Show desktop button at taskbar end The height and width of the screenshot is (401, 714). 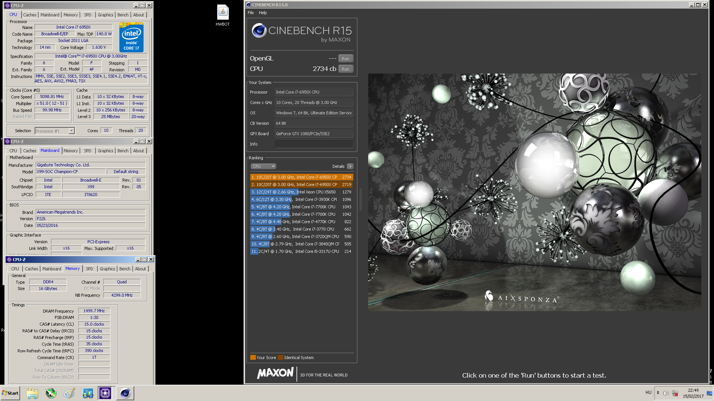(x=710, y=393)
